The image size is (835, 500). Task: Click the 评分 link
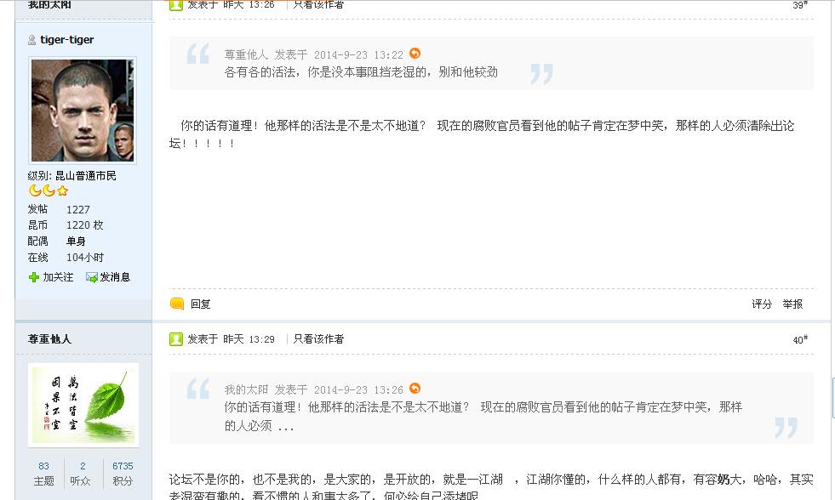click(x=762, y=304)
